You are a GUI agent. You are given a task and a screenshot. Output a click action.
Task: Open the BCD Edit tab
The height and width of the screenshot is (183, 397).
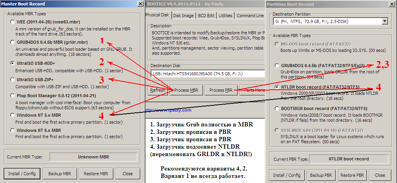pyautogui.click(x=206, y=16)
